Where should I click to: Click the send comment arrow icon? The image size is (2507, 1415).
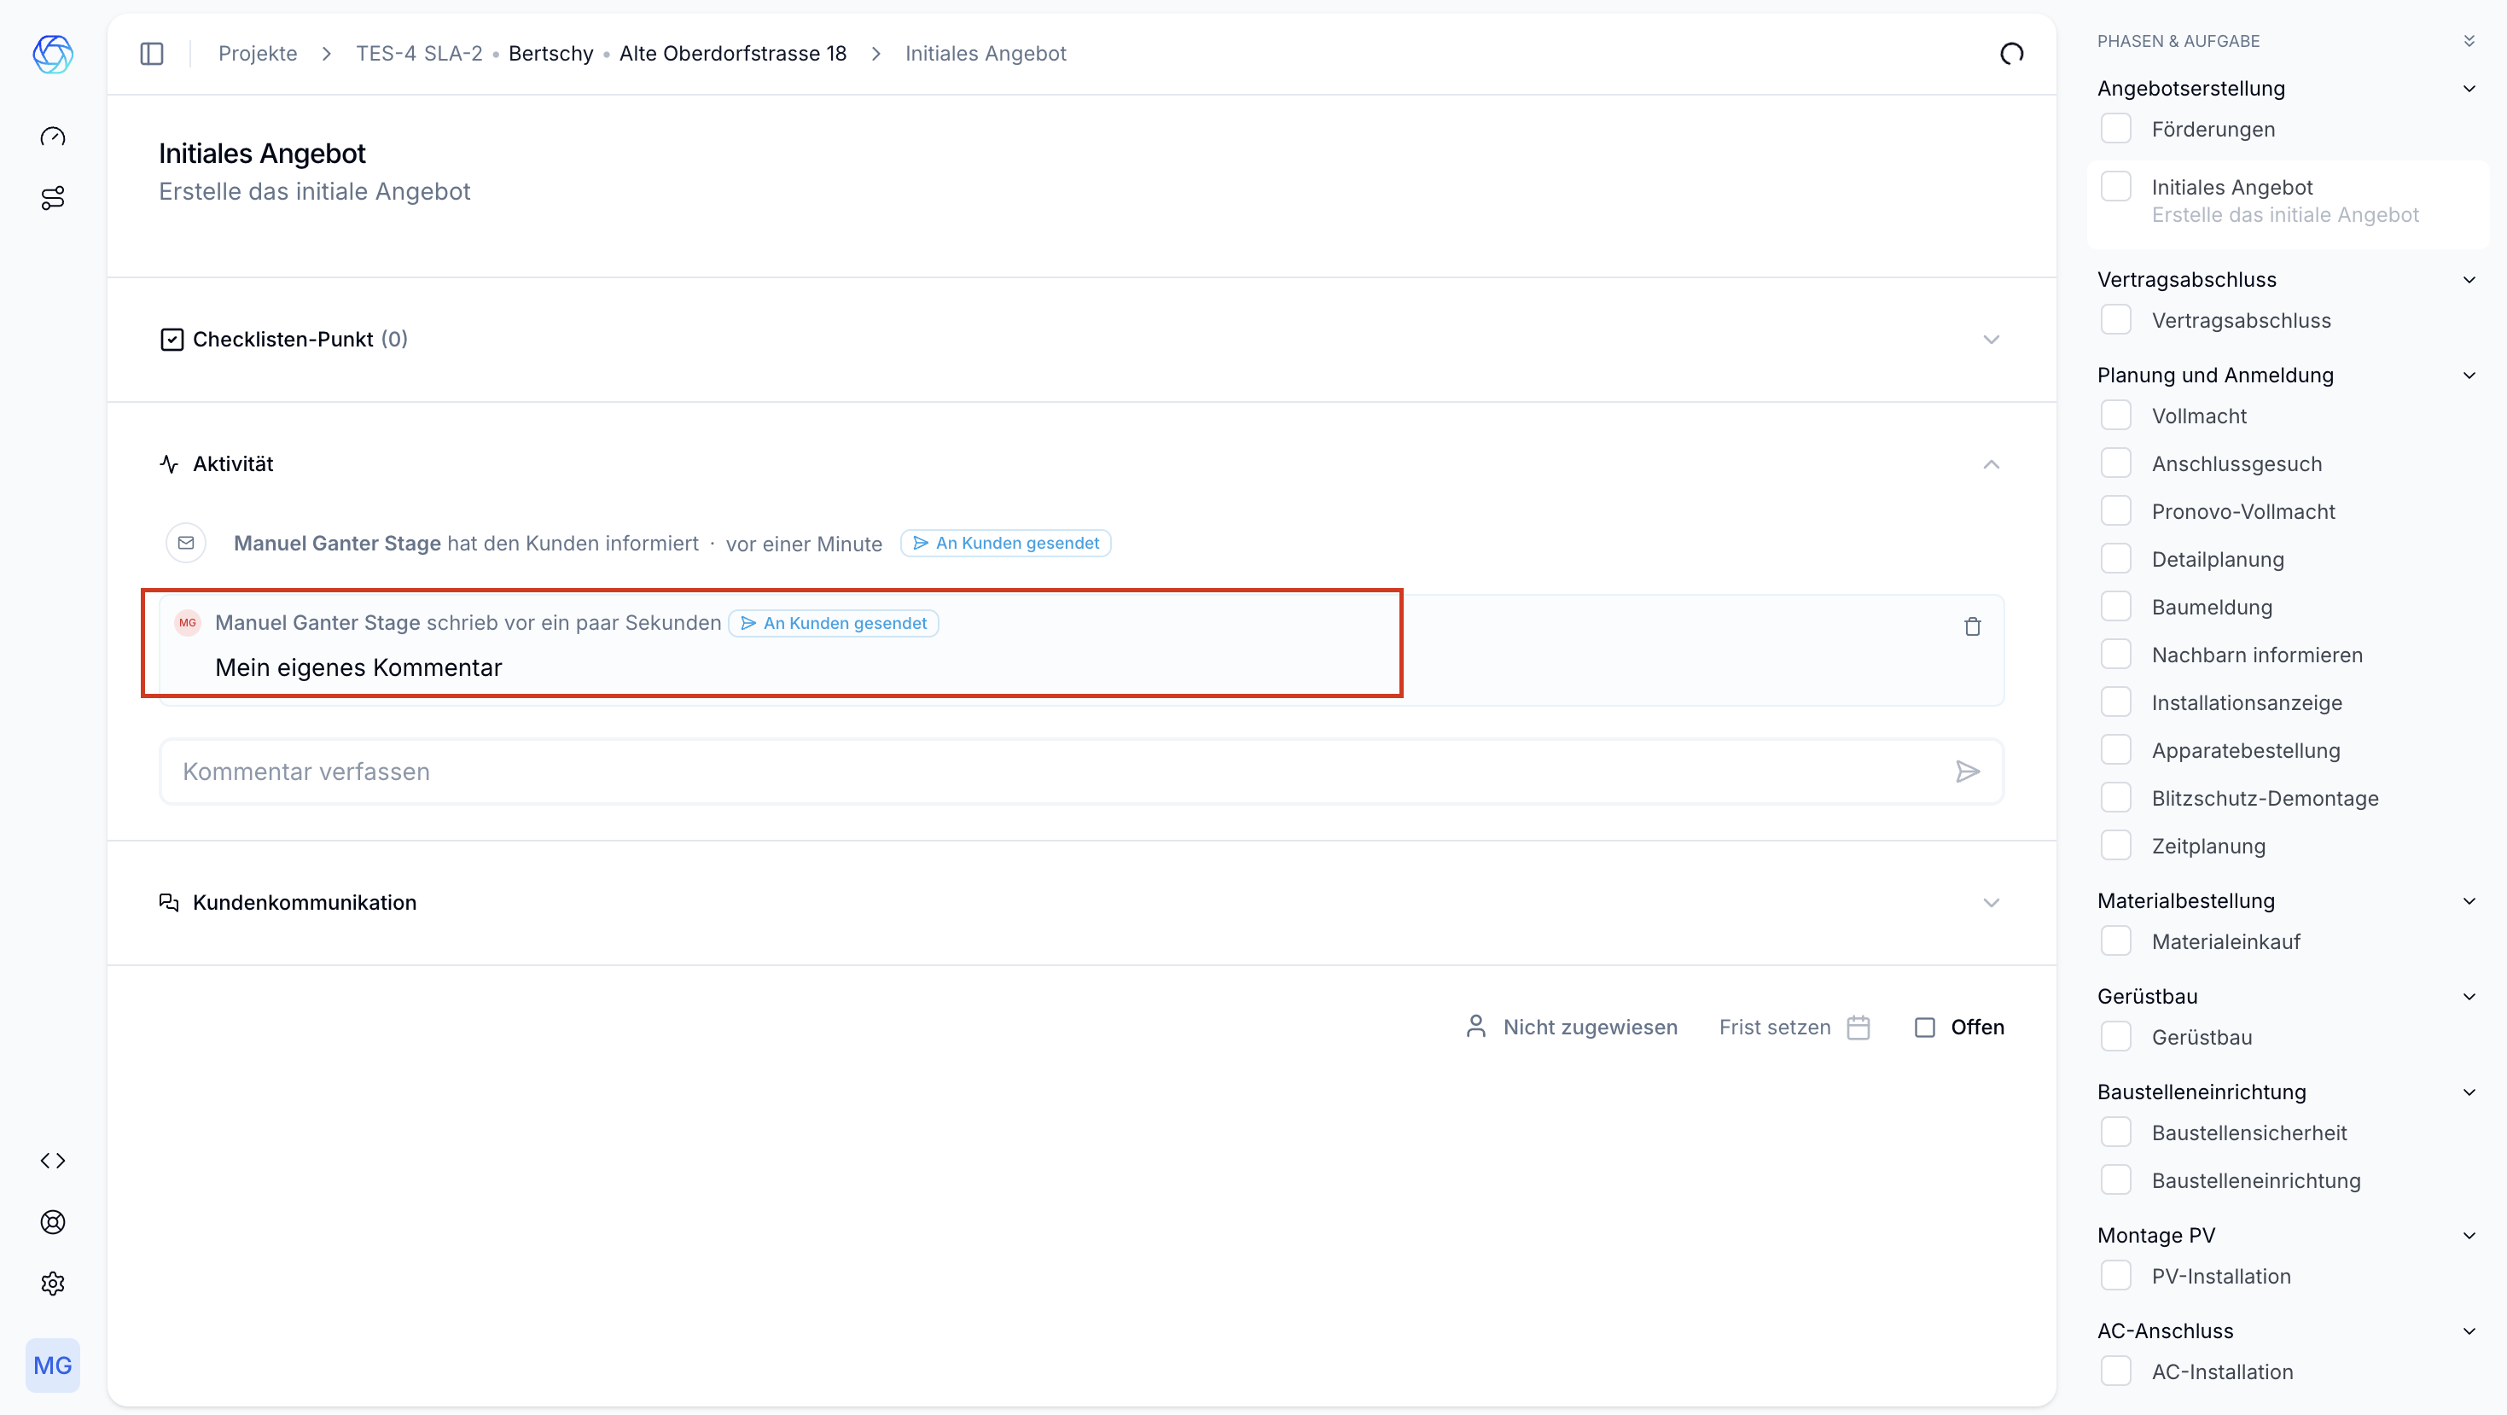[x=1967, y=772]
